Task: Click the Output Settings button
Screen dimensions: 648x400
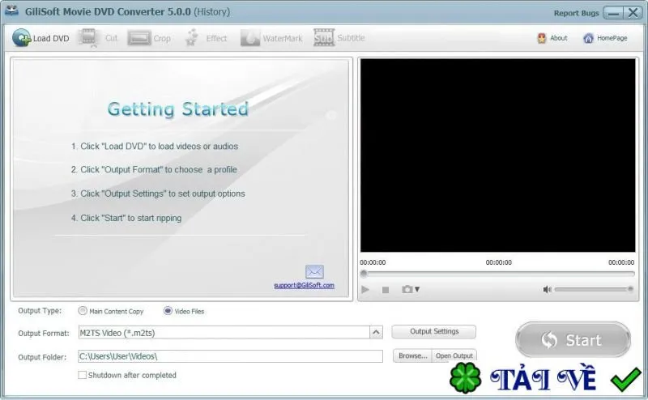Action: (x=434, y=331)
